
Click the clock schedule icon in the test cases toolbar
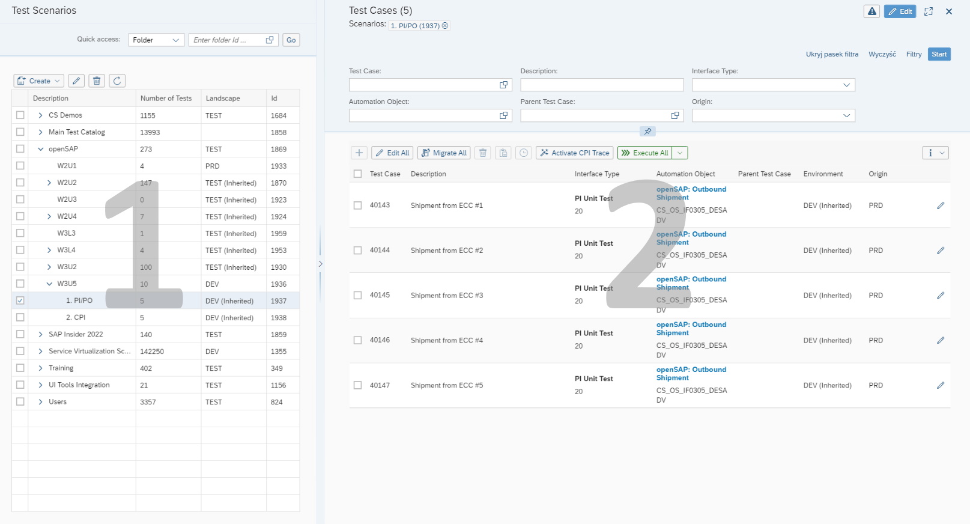[524, 153]
